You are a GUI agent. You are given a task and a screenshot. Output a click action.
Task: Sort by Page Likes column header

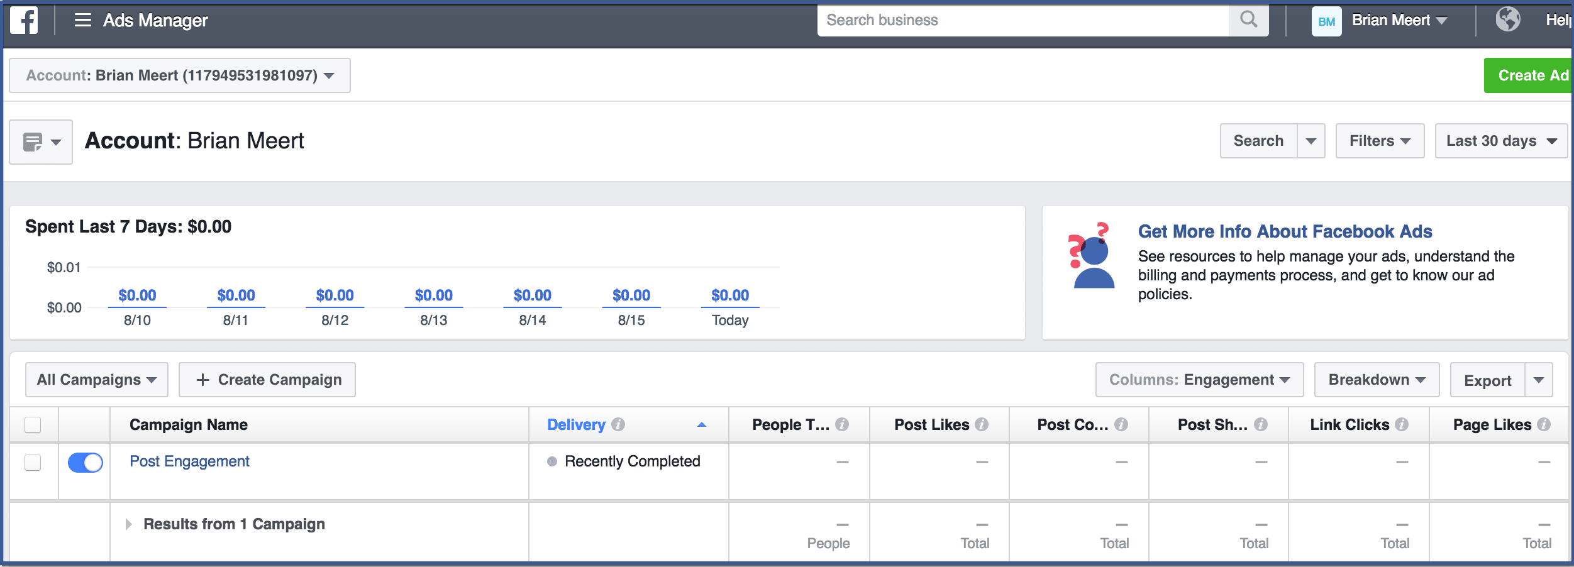click(x=1492, y=425)
